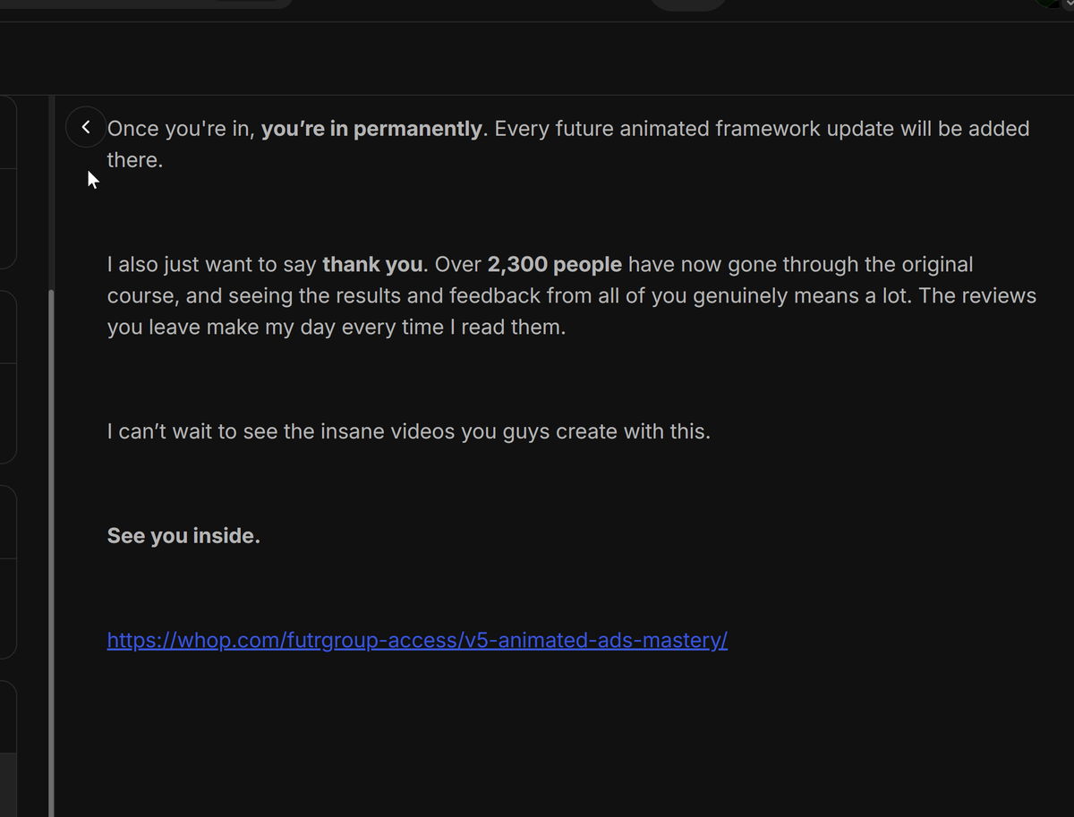Image resolution: width=1074 pixels, height=817 pixels.
Task: Click the bold "thank you" text
Action: tap(372, 265)
